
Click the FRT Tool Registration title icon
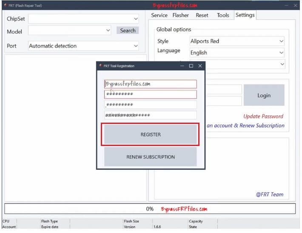point(100,66)
